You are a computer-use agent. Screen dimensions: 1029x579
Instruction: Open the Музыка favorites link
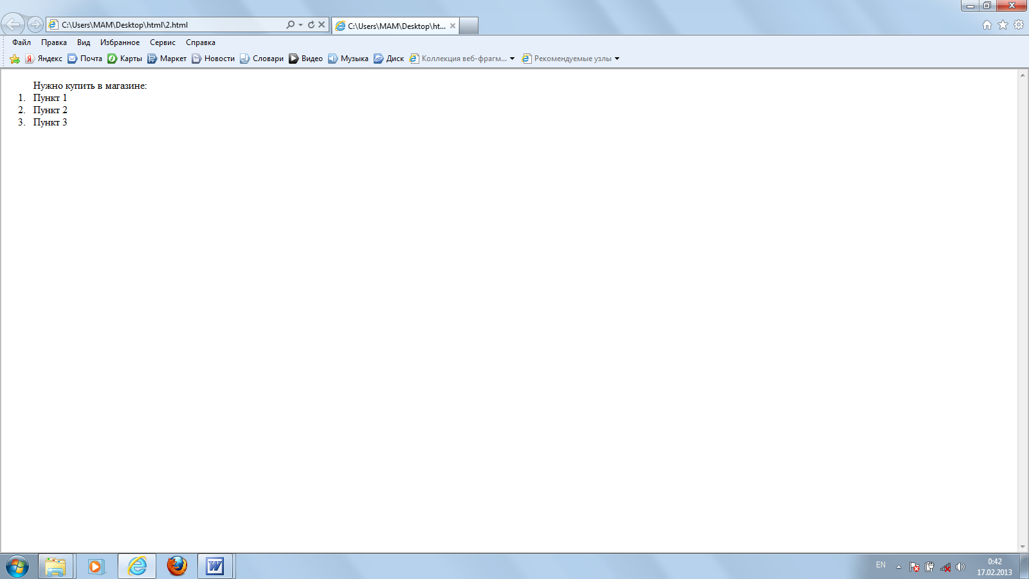pos(348,59)
